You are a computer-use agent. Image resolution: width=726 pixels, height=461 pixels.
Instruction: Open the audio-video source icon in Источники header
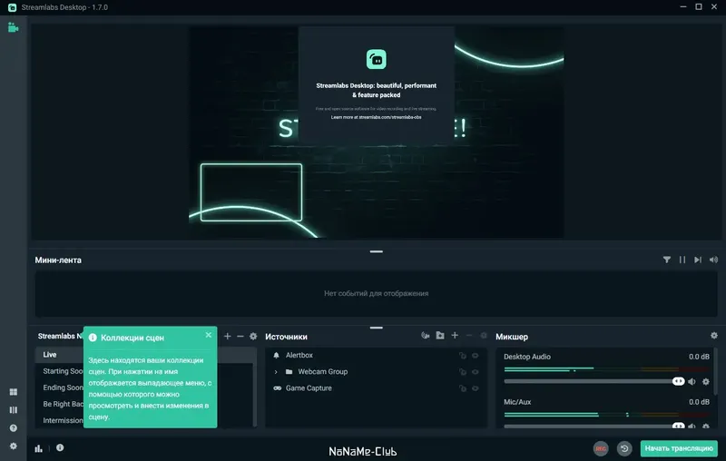[x=425, y=335]
